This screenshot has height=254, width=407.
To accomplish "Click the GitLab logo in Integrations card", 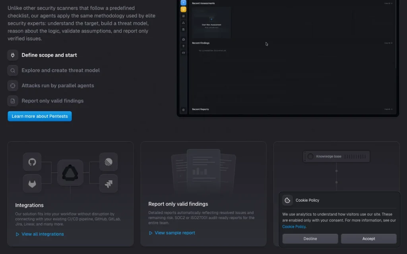I will [32, 184].
